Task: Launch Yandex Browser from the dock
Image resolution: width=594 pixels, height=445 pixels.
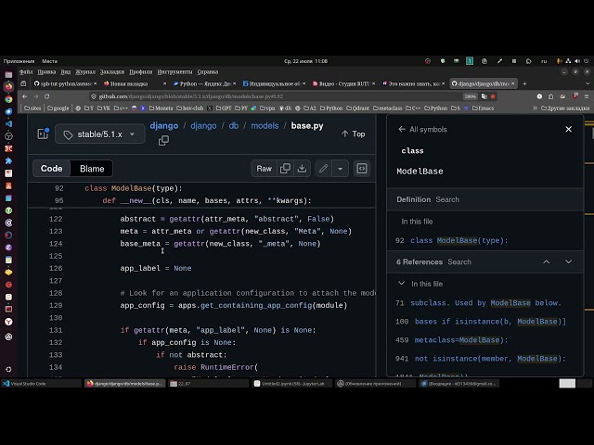Action: (x=8, y=322)
